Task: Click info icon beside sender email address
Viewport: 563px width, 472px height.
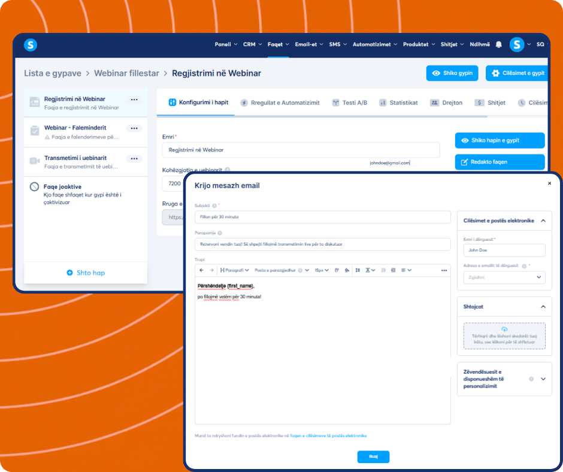Action: [524, 266]
